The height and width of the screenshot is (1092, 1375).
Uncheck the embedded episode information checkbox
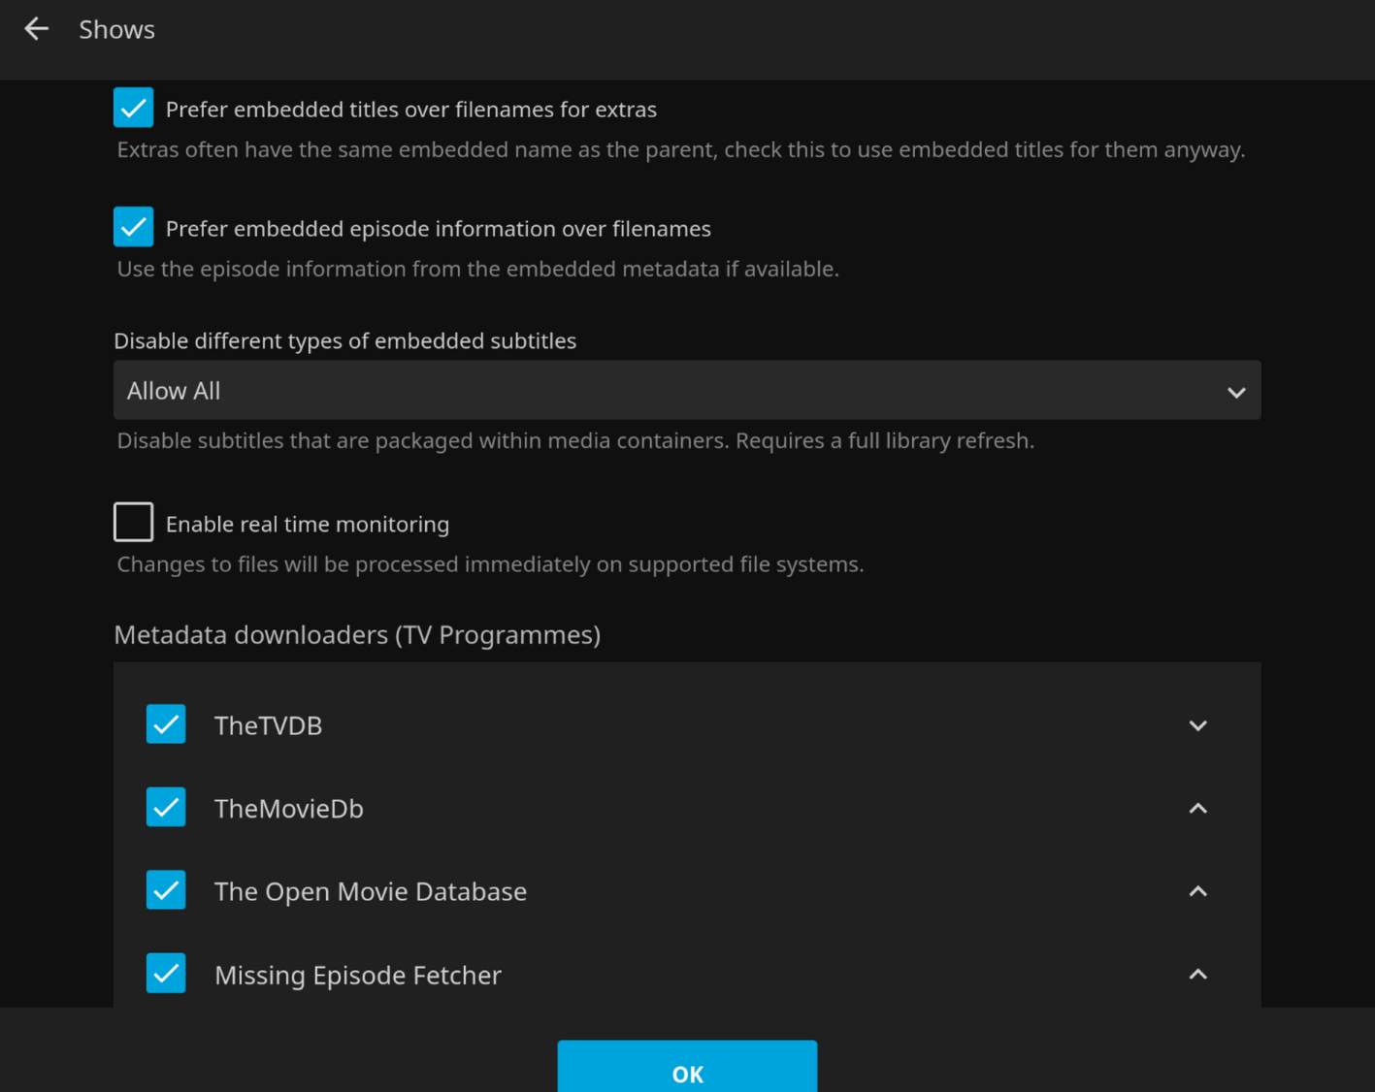pyautogui.click(x=134, y=227)
